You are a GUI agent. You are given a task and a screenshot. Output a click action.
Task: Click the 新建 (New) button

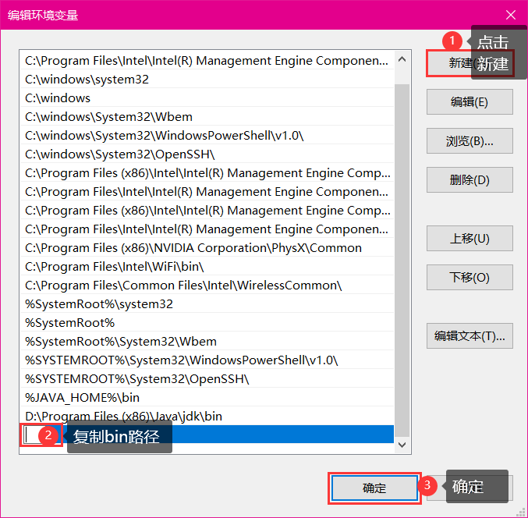click(470, 63)
